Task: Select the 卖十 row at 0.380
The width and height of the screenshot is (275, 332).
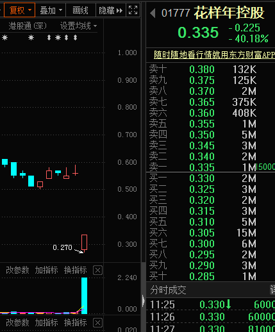Action: click(x=210, y=69)
